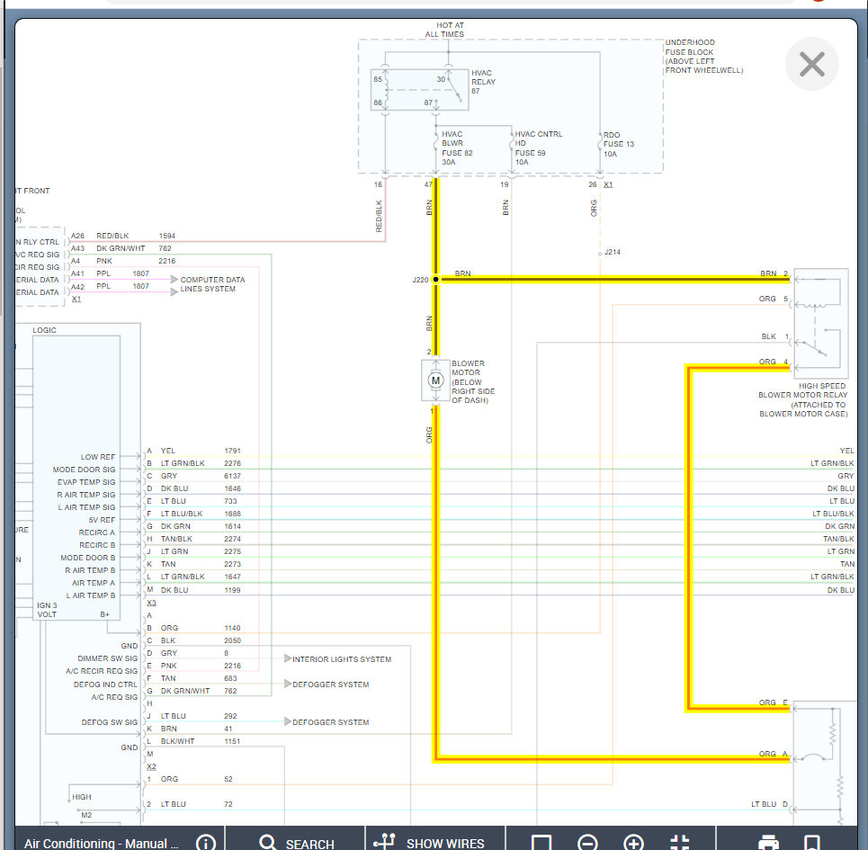868x850 pixels.
Task: Follow the Interior Lights System link
Action: [x=341, y=659]
